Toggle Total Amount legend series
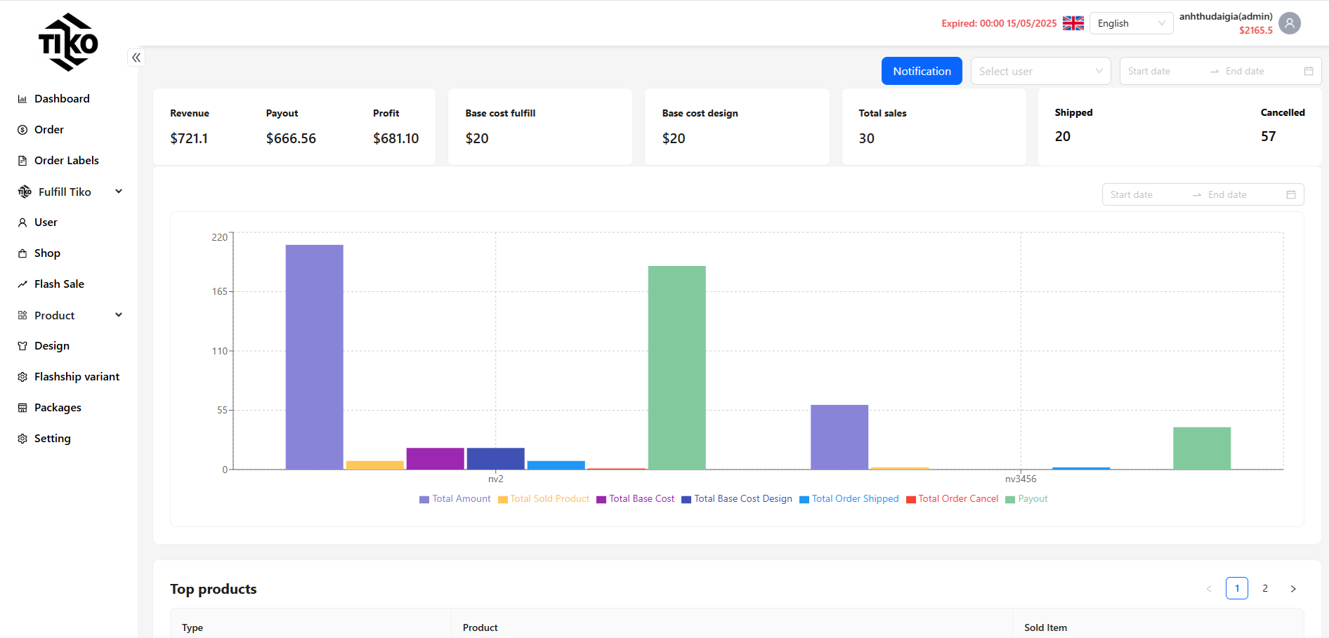Screen dimensions: 1329x638 click(455, 499)
